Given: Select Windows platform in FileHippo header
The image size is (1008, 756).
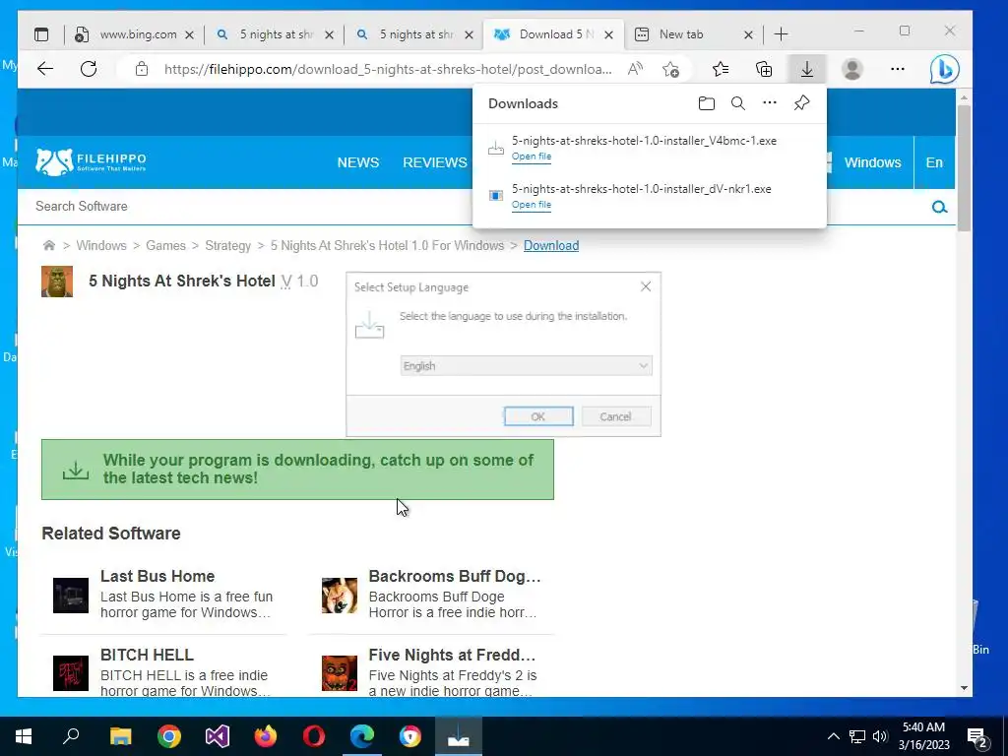Looking at the screenshot, I should [872, 162].
